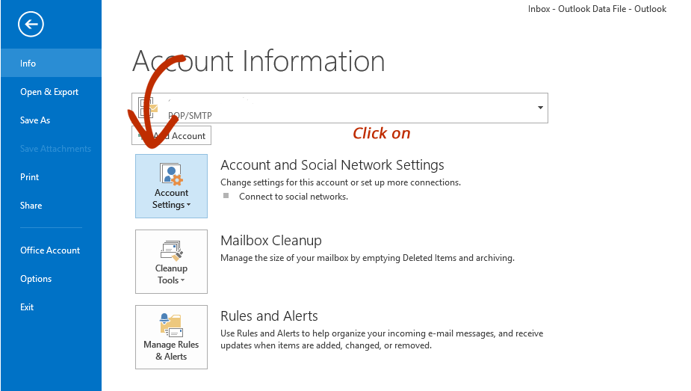Screen dimensions: 691x391
Task: Go to the Print page
Action: tap(51, 176)
